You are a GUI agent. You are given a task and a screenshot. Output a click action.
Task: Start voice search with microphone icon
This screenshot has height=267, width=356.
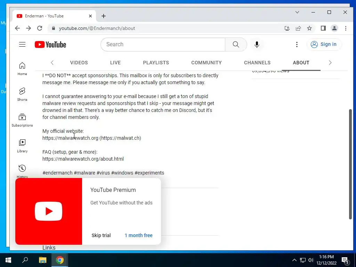click(x=257, y=44)
